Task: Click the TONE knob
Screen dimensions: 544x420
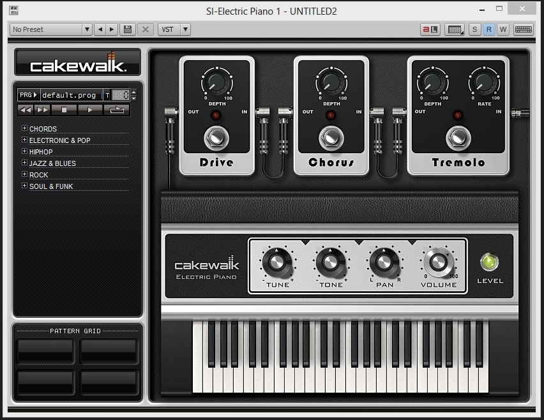Action: [x=331, y=262]
